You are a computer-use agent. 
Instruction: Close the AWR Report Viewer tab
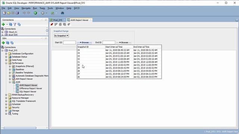coord(91,20)
